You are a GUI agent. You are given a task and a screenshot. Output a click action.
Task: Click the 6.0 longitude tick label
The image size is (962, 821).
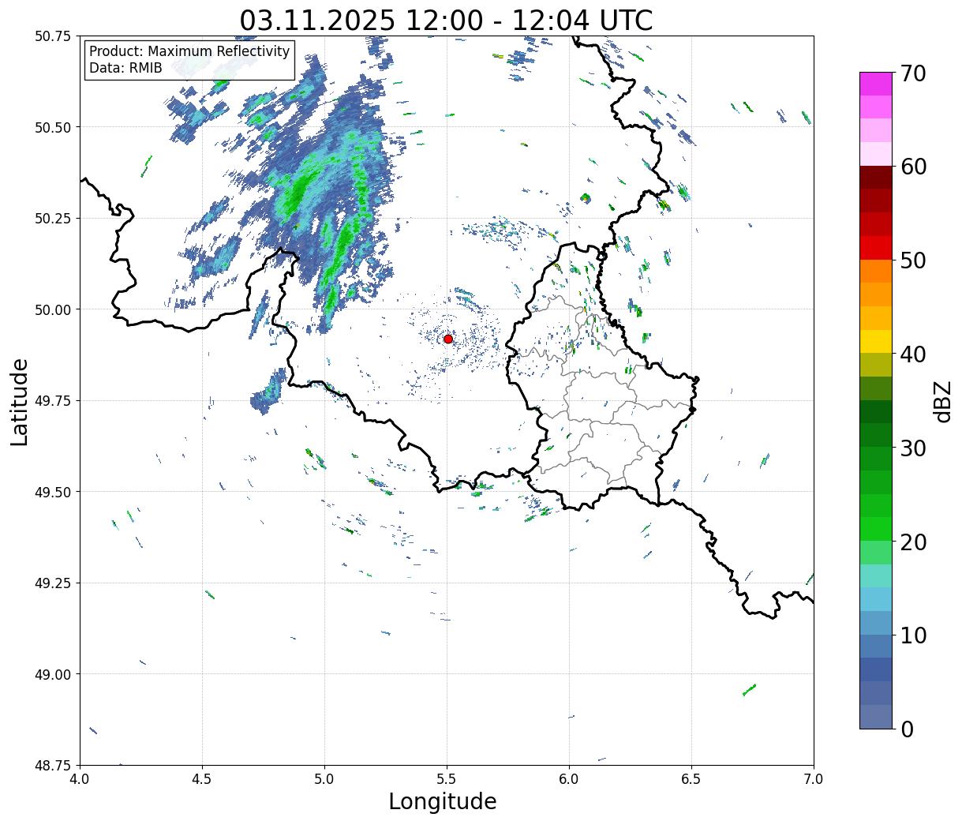coord(569,779)
